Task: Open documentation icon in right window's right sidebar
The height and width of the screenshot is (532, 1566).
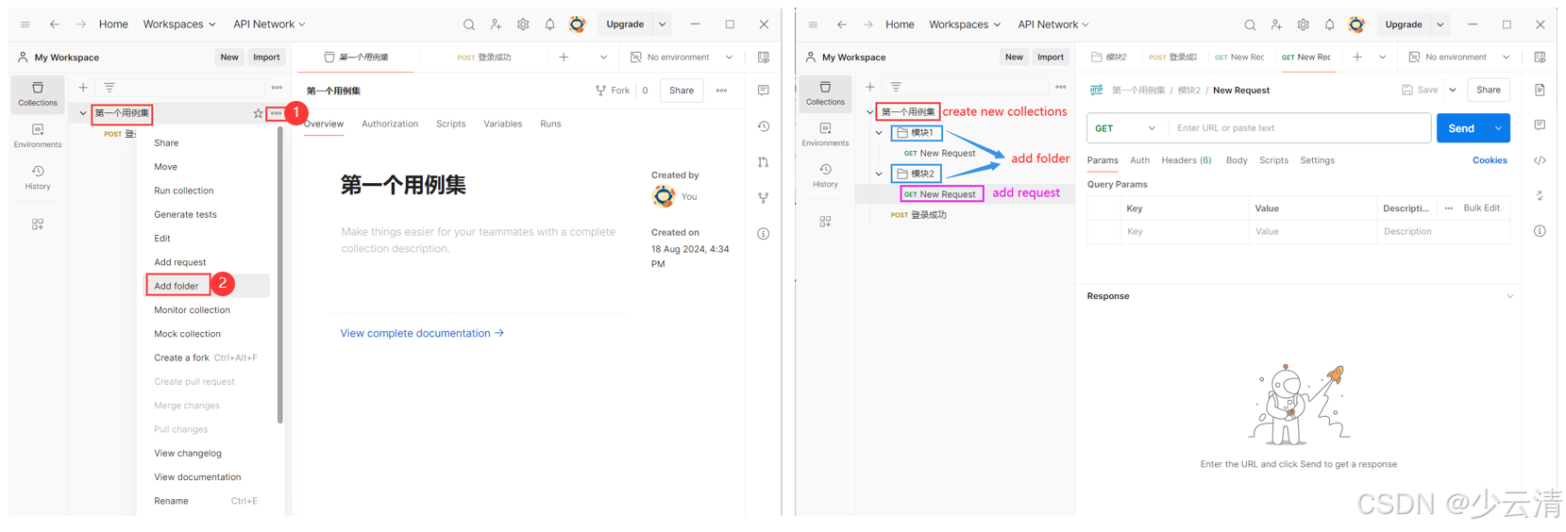Action: pos(1540,91)
